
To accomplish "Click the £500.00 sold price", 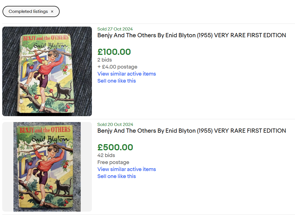I will tap(115, 148).
